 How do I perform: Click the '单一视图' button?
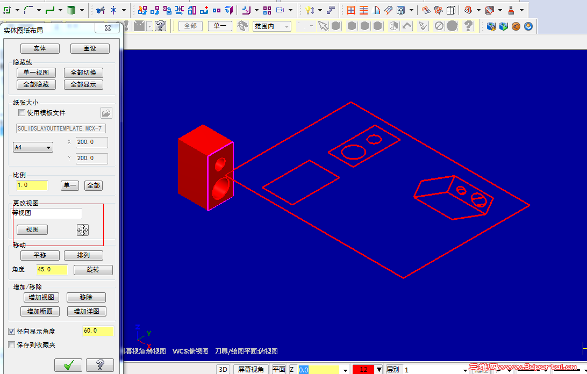[x=37, y=73]
